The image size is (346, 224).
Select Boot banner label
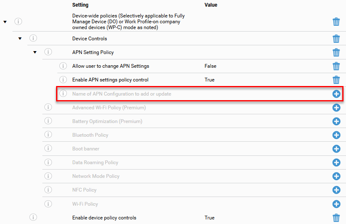[x=86, y=149]
